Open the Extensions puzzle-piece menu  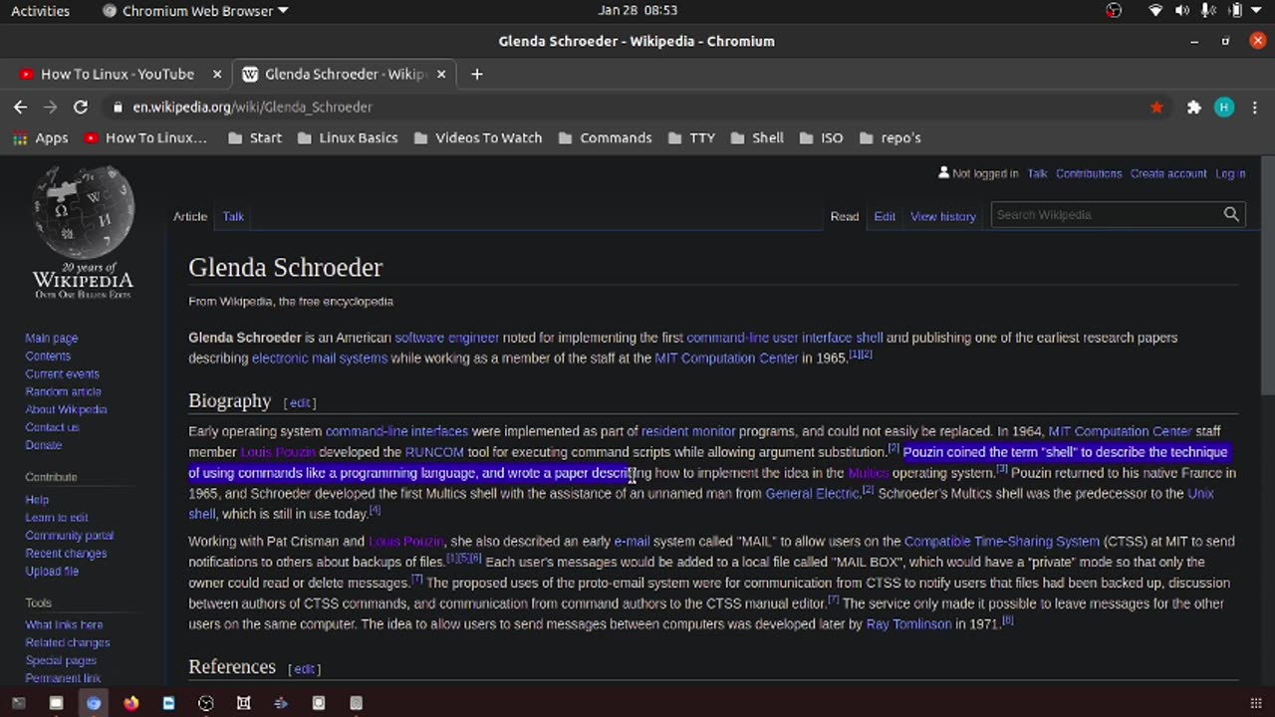pos(1193,108)
